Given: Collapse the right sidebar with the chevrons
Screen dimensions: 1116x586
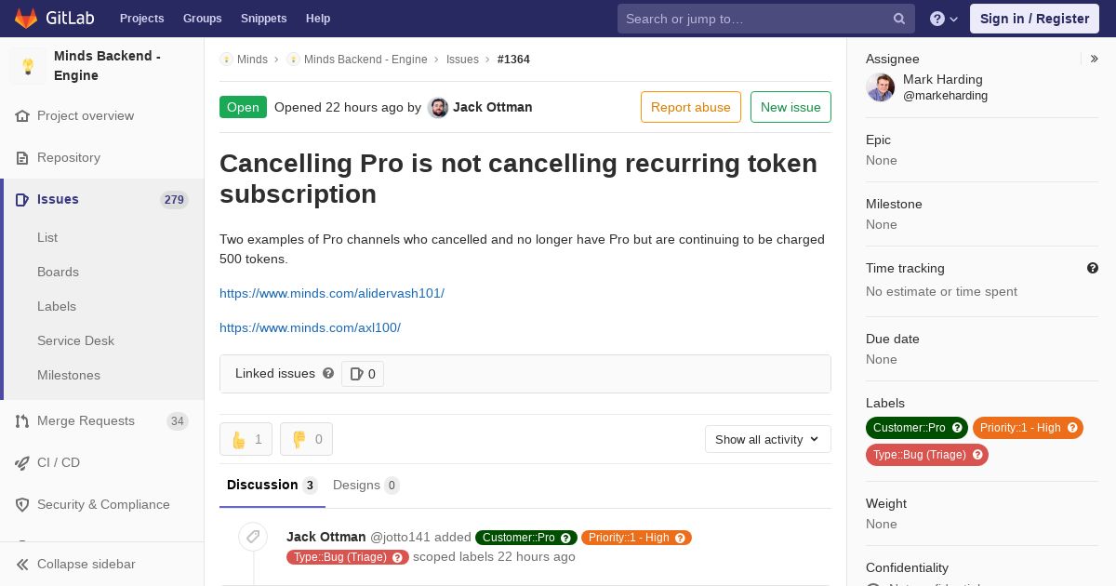Looking at the screenshot, I should click(1095, 59).
